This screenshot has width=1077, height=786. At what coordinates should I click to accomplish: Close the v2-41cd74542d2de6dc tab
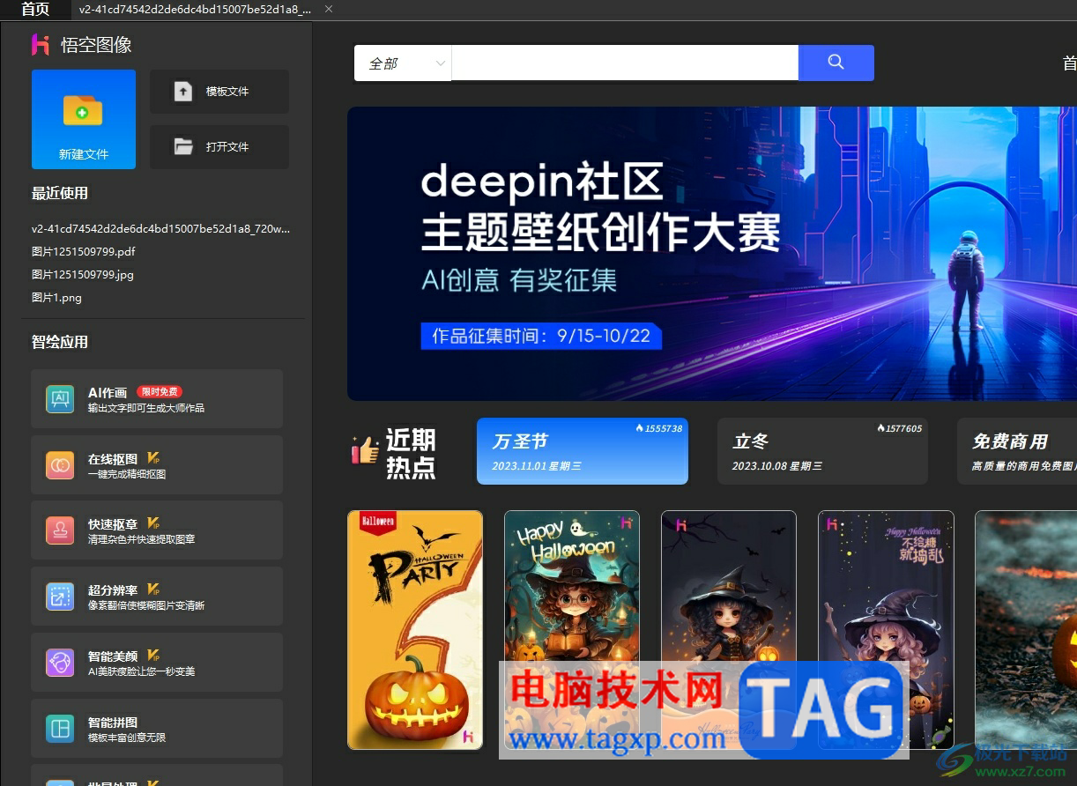pos(329,9)
